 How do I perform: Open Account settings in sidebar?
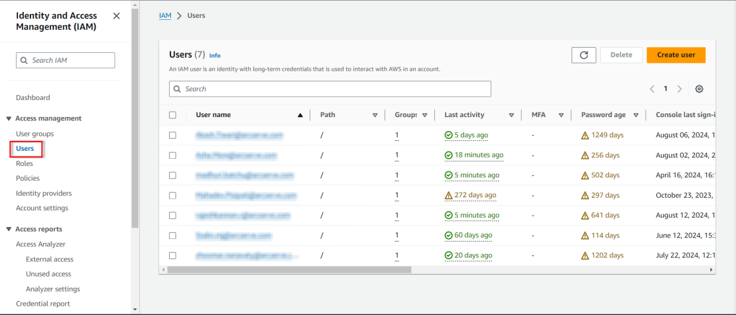42,208
